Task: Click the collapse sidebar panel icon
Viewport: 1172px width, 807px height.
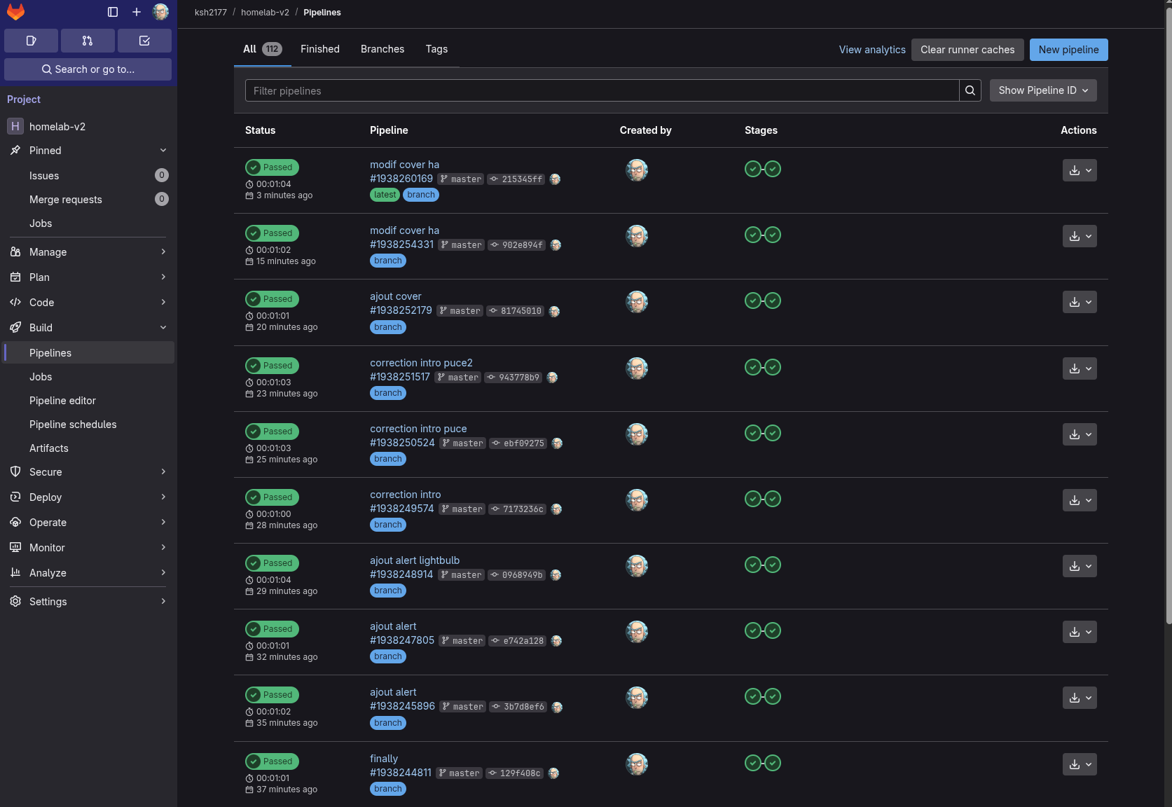Action: tap(112, 12)
